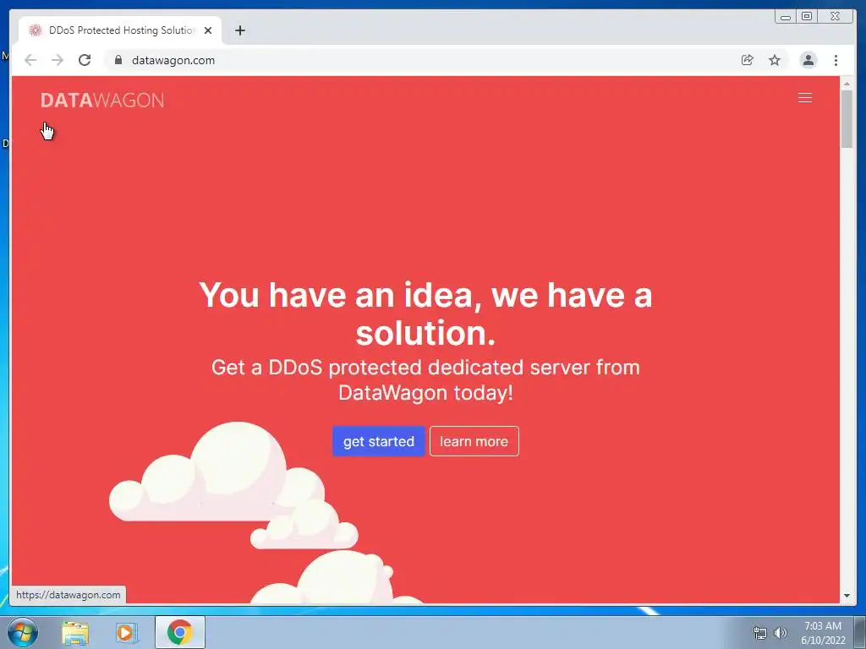This screenshot has height=649, width=866.
Task: Click the vertical scrollbar thumb
Action: (x=847, y=119)
